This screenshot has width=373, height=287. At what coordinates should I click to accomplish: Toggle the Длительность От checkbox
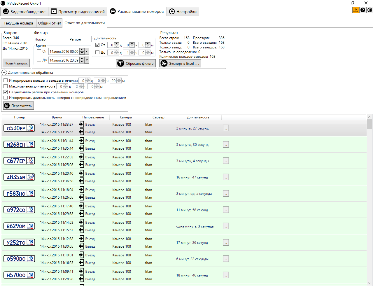coord(97,45)
